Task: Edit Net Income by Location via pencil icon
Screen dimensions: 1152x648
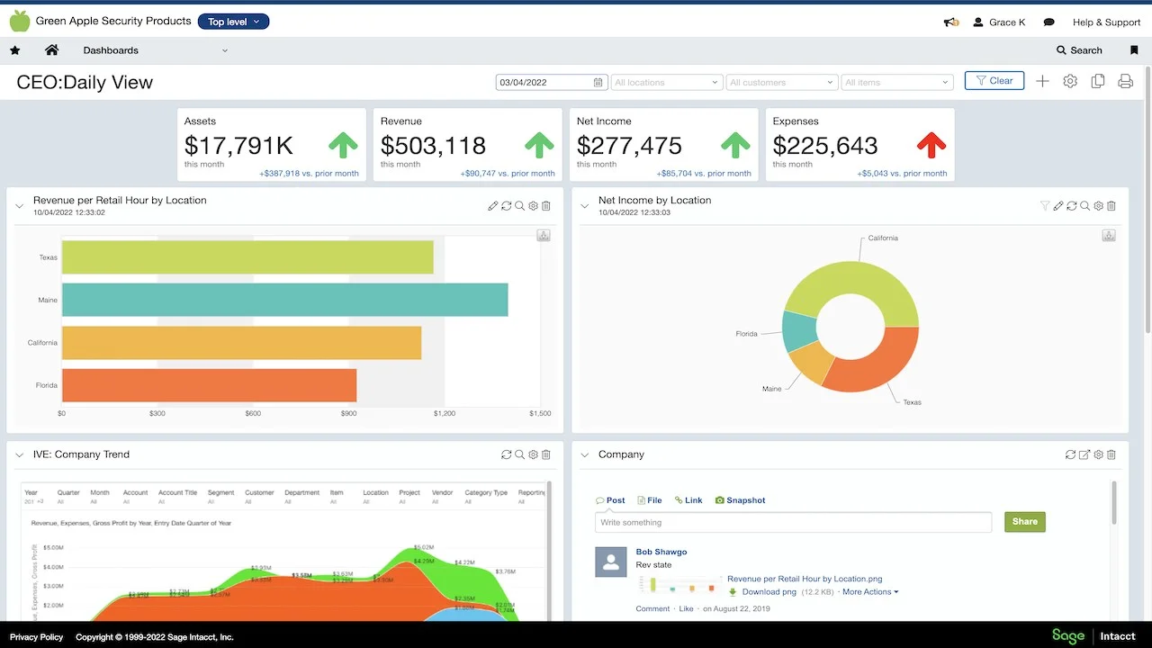Action: (x=1058, y=205)
